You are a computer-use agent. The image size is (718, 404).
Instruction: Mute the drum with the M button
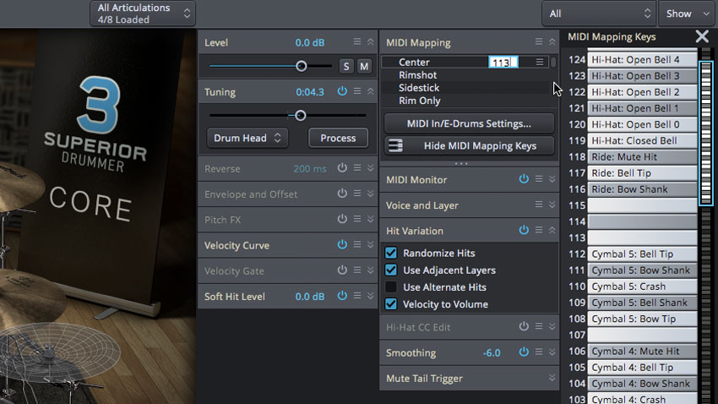pyautogui.click(x=364, y=67)
